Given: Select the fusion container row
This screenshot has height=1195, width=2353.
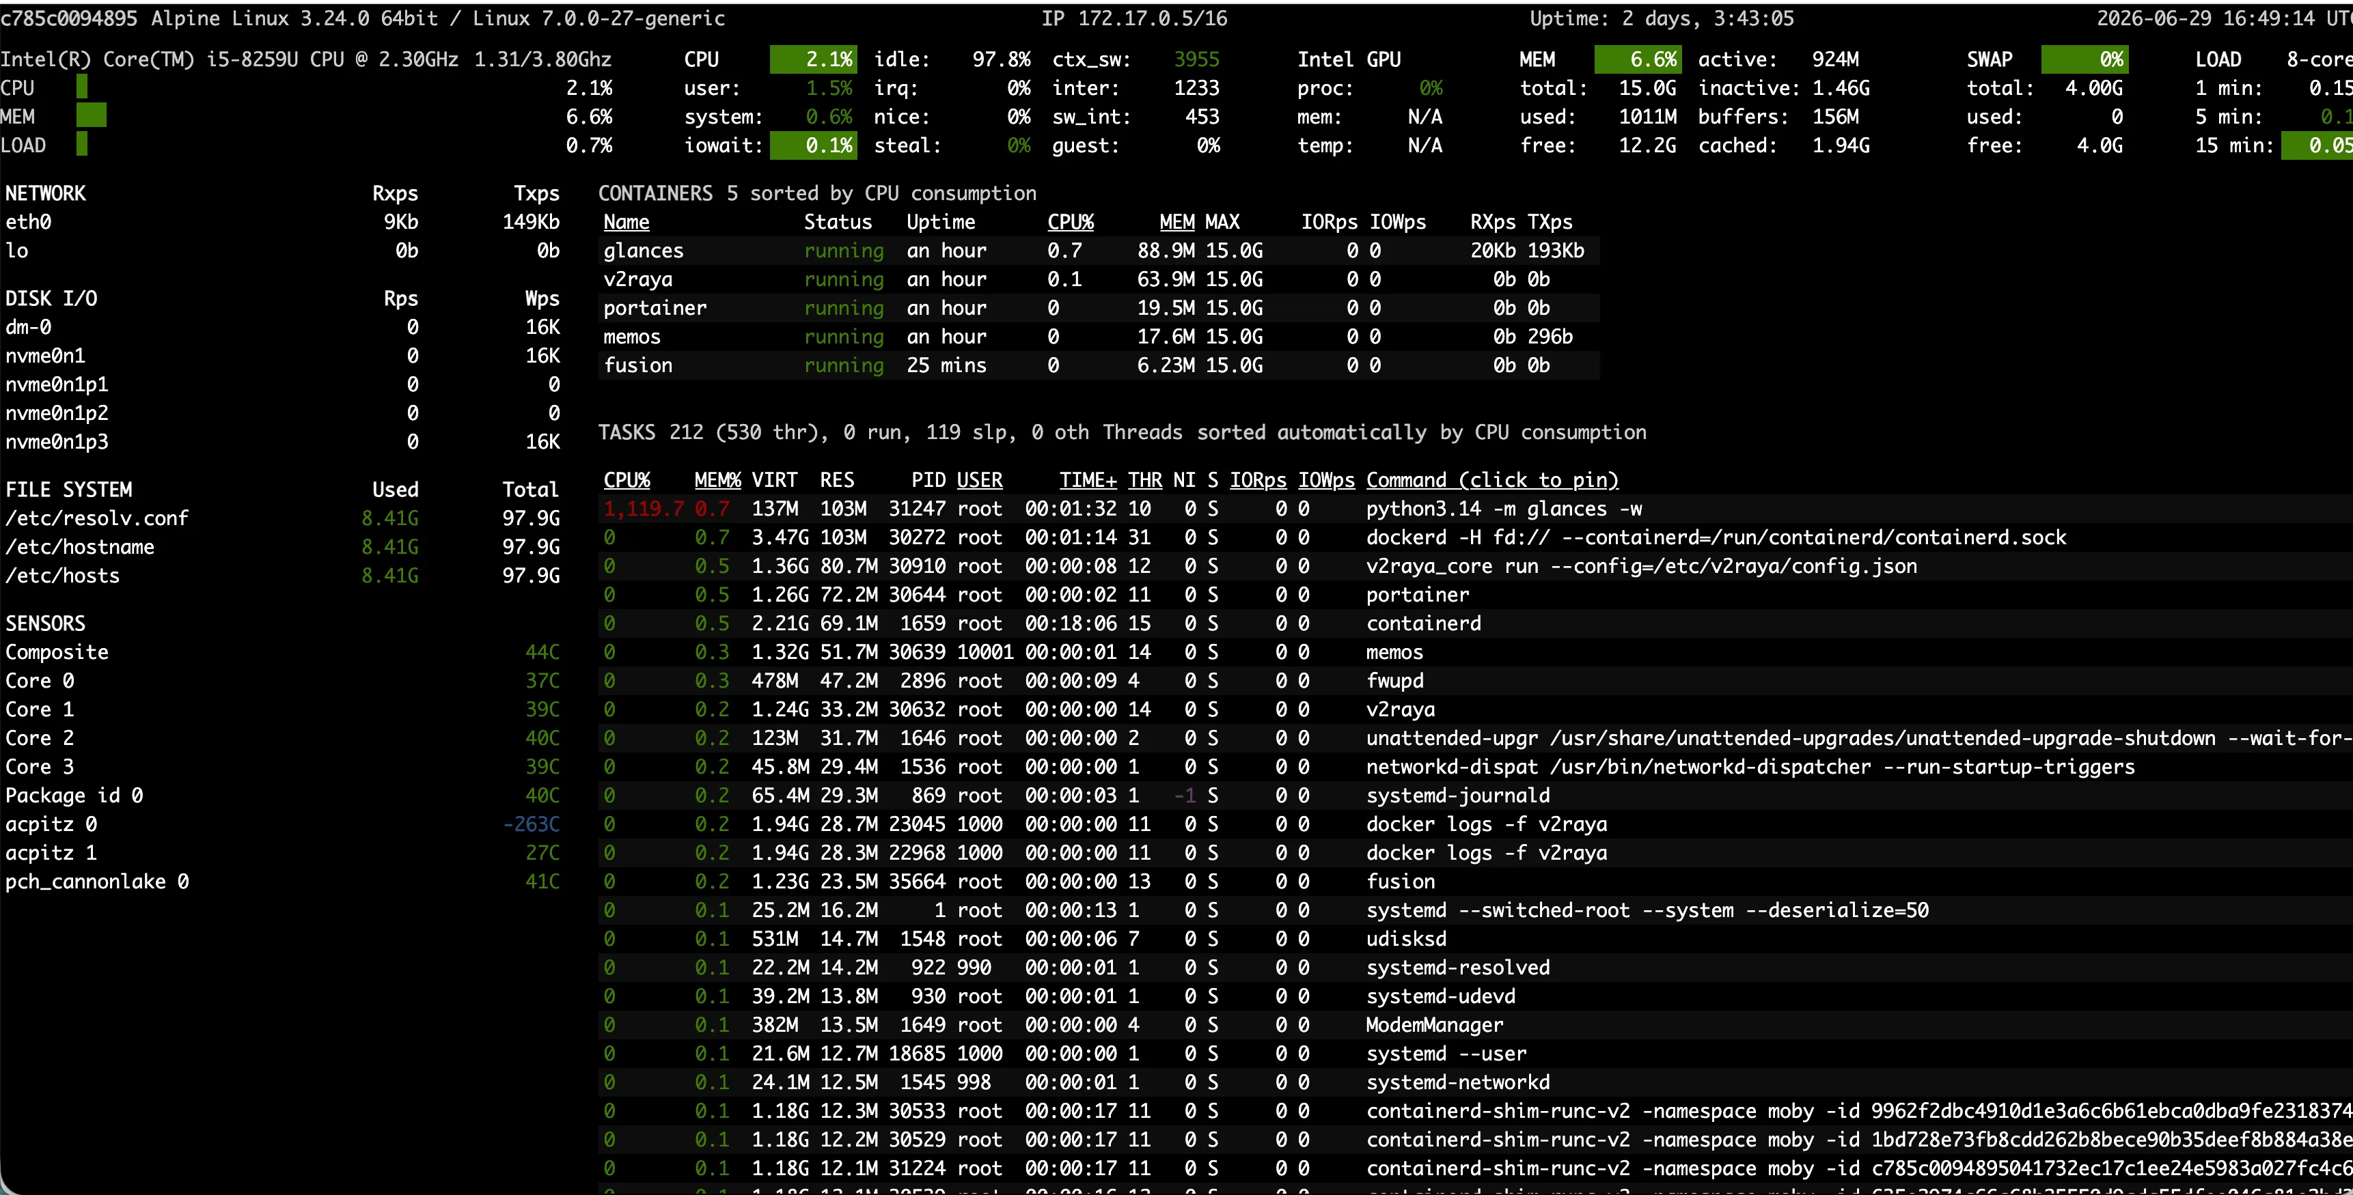Looking at the screenshot, I should point(1099,365).
